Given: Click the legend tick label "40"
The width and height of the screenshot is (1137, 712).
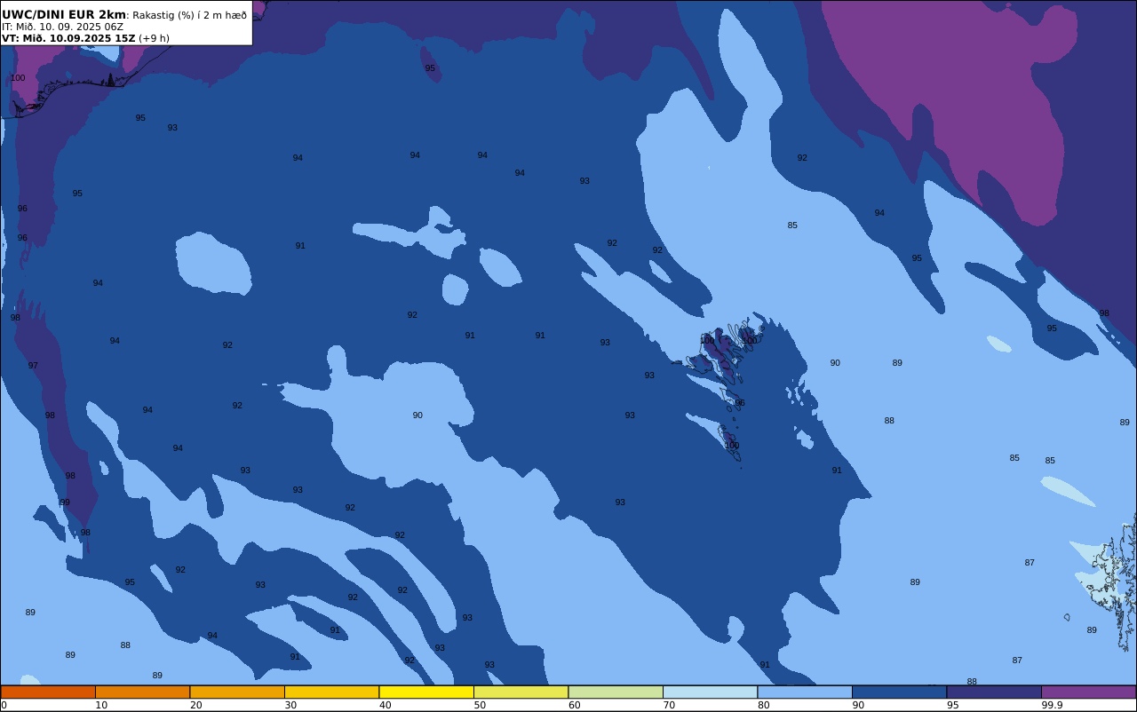Looking at the screenshot, I should click(385, 705).
